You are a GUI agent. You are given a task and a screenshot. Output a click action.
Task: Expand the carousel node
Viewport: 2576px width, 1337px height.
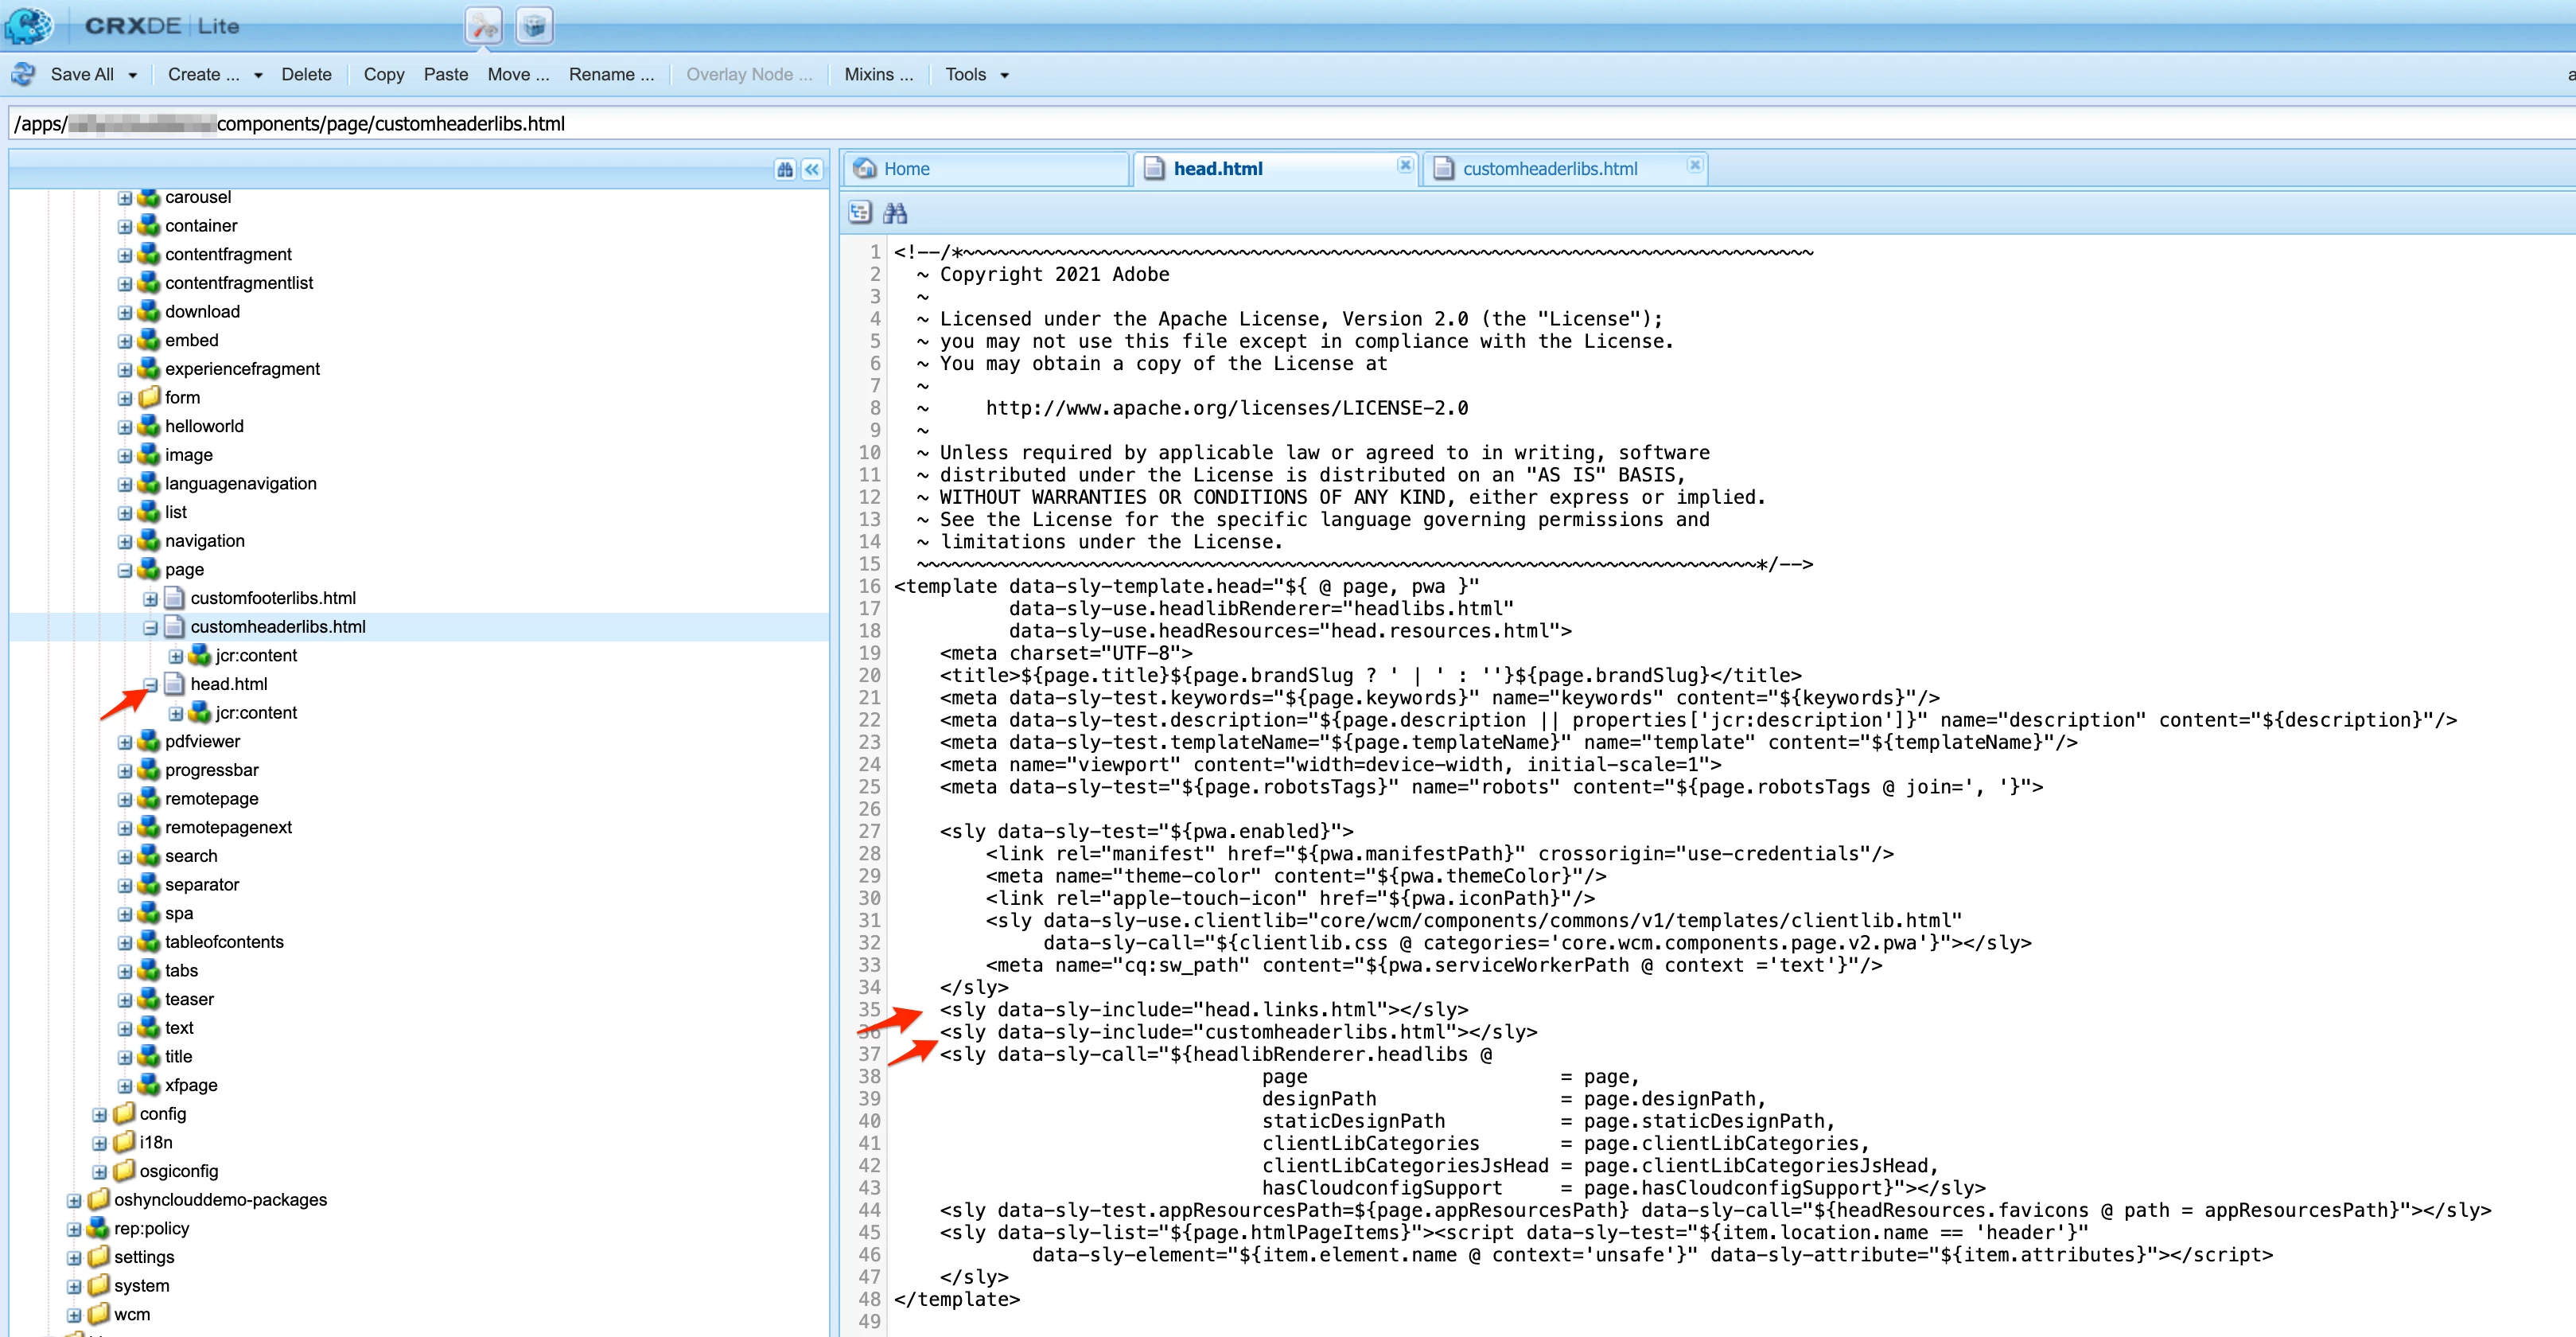[x=125, y=198]
